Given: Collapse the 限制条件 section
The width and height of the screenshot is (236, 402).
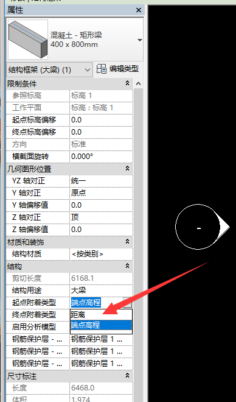Looking at the screenshot, I should tap(127, 83).
